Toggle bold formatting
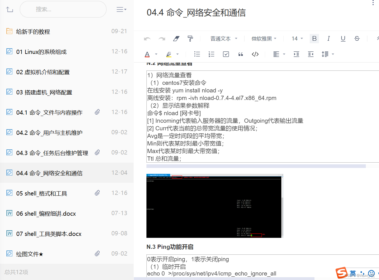Viewport: 379px width, 280px height. [x=314, y=38]
